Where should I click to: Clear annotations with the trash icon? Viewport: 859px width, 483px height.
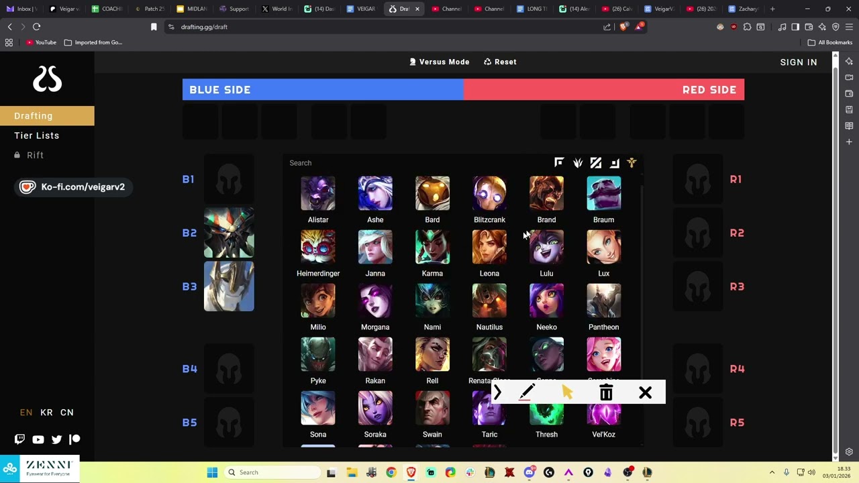pos(606,392)
